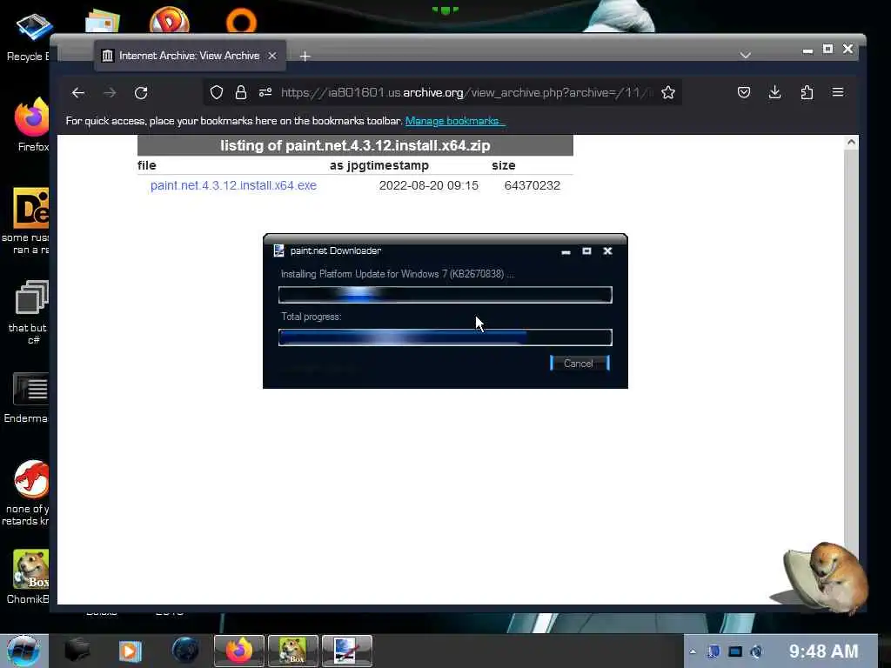Reload the Internet Archive page
This screenshot has height=668, width=891.
pos(141,92)
